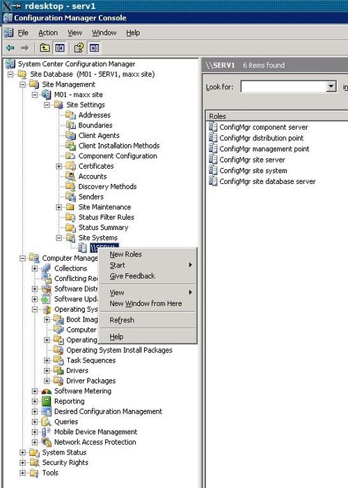Toggle the Show/Hide Action Pane icon

[94, 47]
